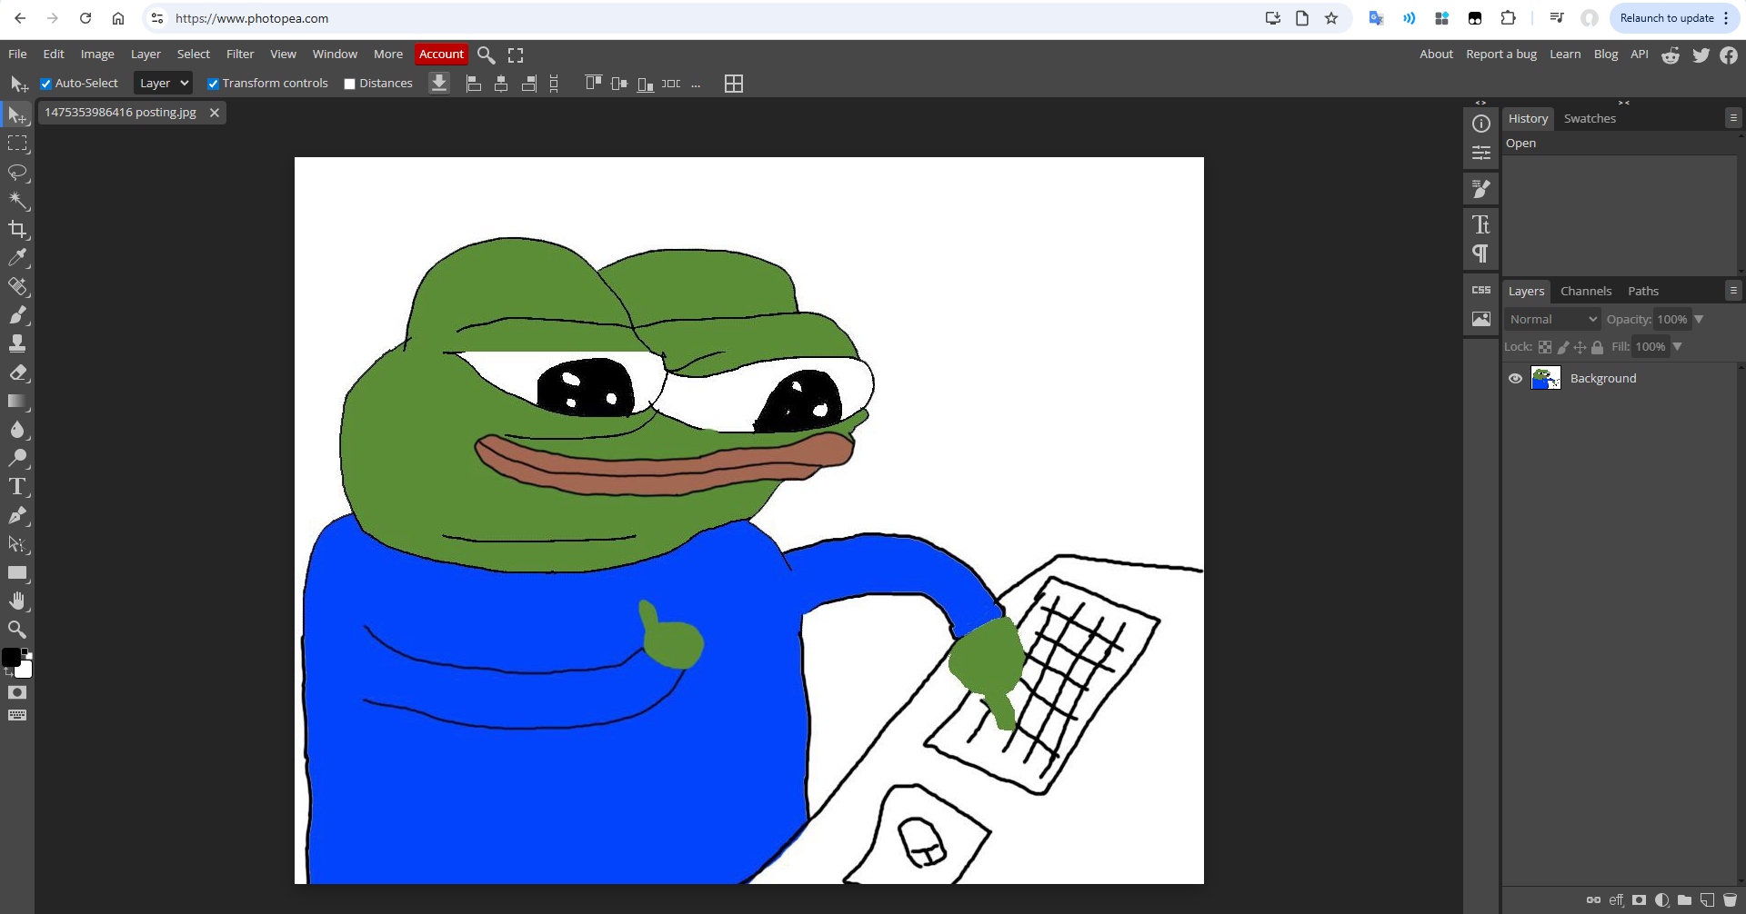1746x914 pixels.
Task: Select the Eraser tool
Action: (17, 373)
